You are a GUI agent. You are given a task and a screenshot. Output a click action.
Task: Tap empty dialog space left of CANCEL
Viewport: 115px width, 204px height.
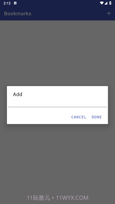(38, 117)
